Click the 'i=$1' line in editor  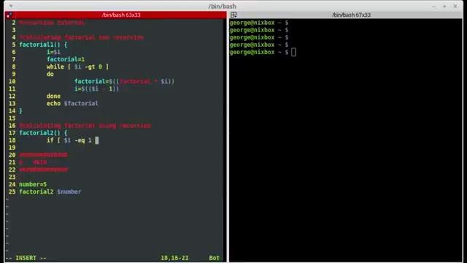tap(53, 52)
